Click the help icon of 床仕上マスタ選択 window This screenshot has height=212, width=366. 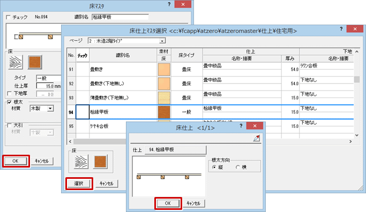[341, 29]
